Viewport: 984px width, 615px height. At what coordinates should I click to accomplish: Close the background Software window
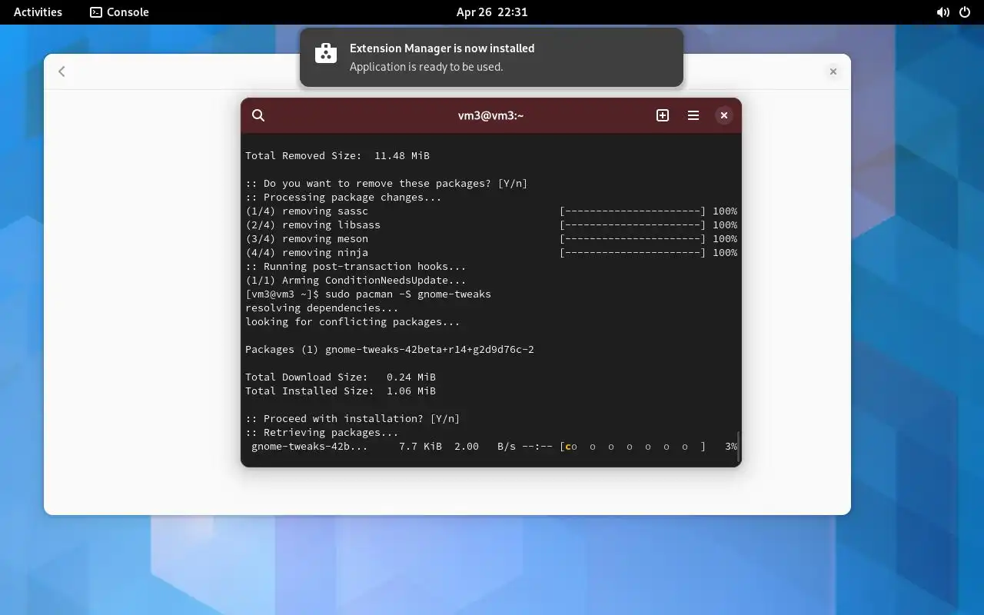tap(833, 71)
